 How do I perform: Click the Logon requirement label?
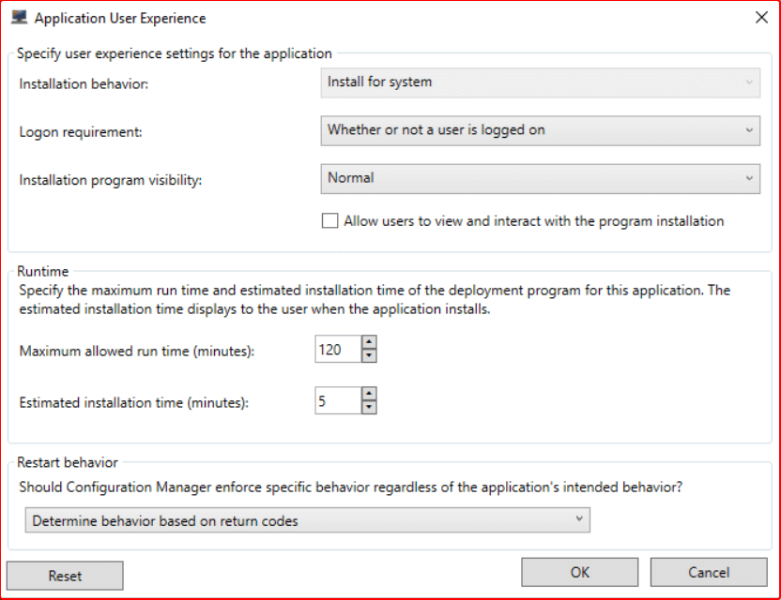(81, 132)
